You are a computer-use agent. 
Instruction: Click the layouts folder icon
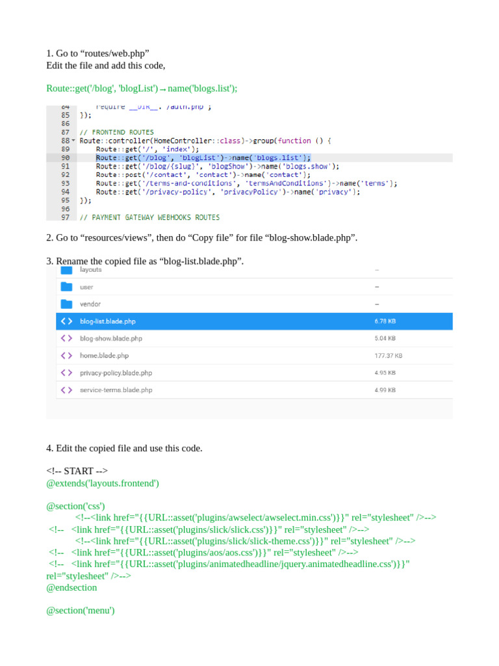point(67,270)
